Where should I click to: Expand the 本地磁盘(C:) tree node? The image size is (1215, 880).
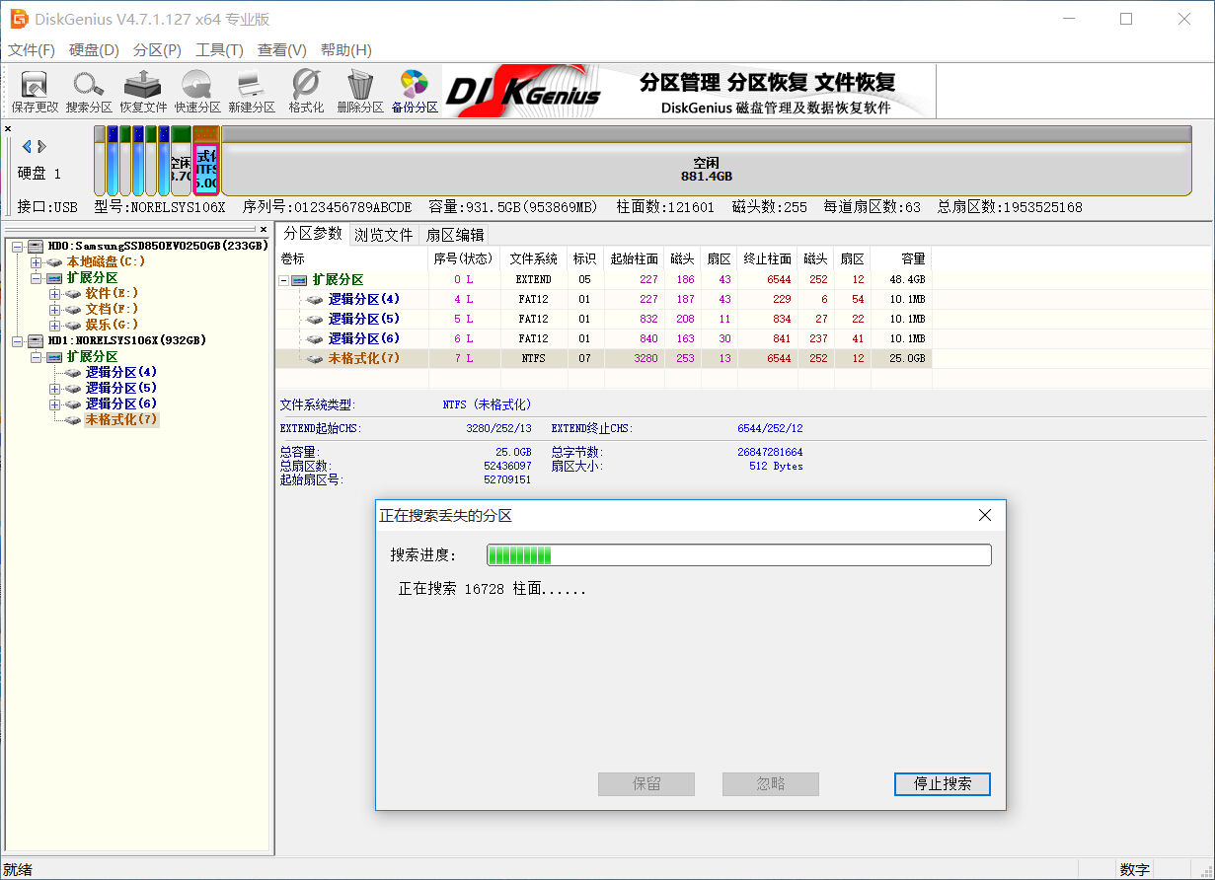(37, 262)
